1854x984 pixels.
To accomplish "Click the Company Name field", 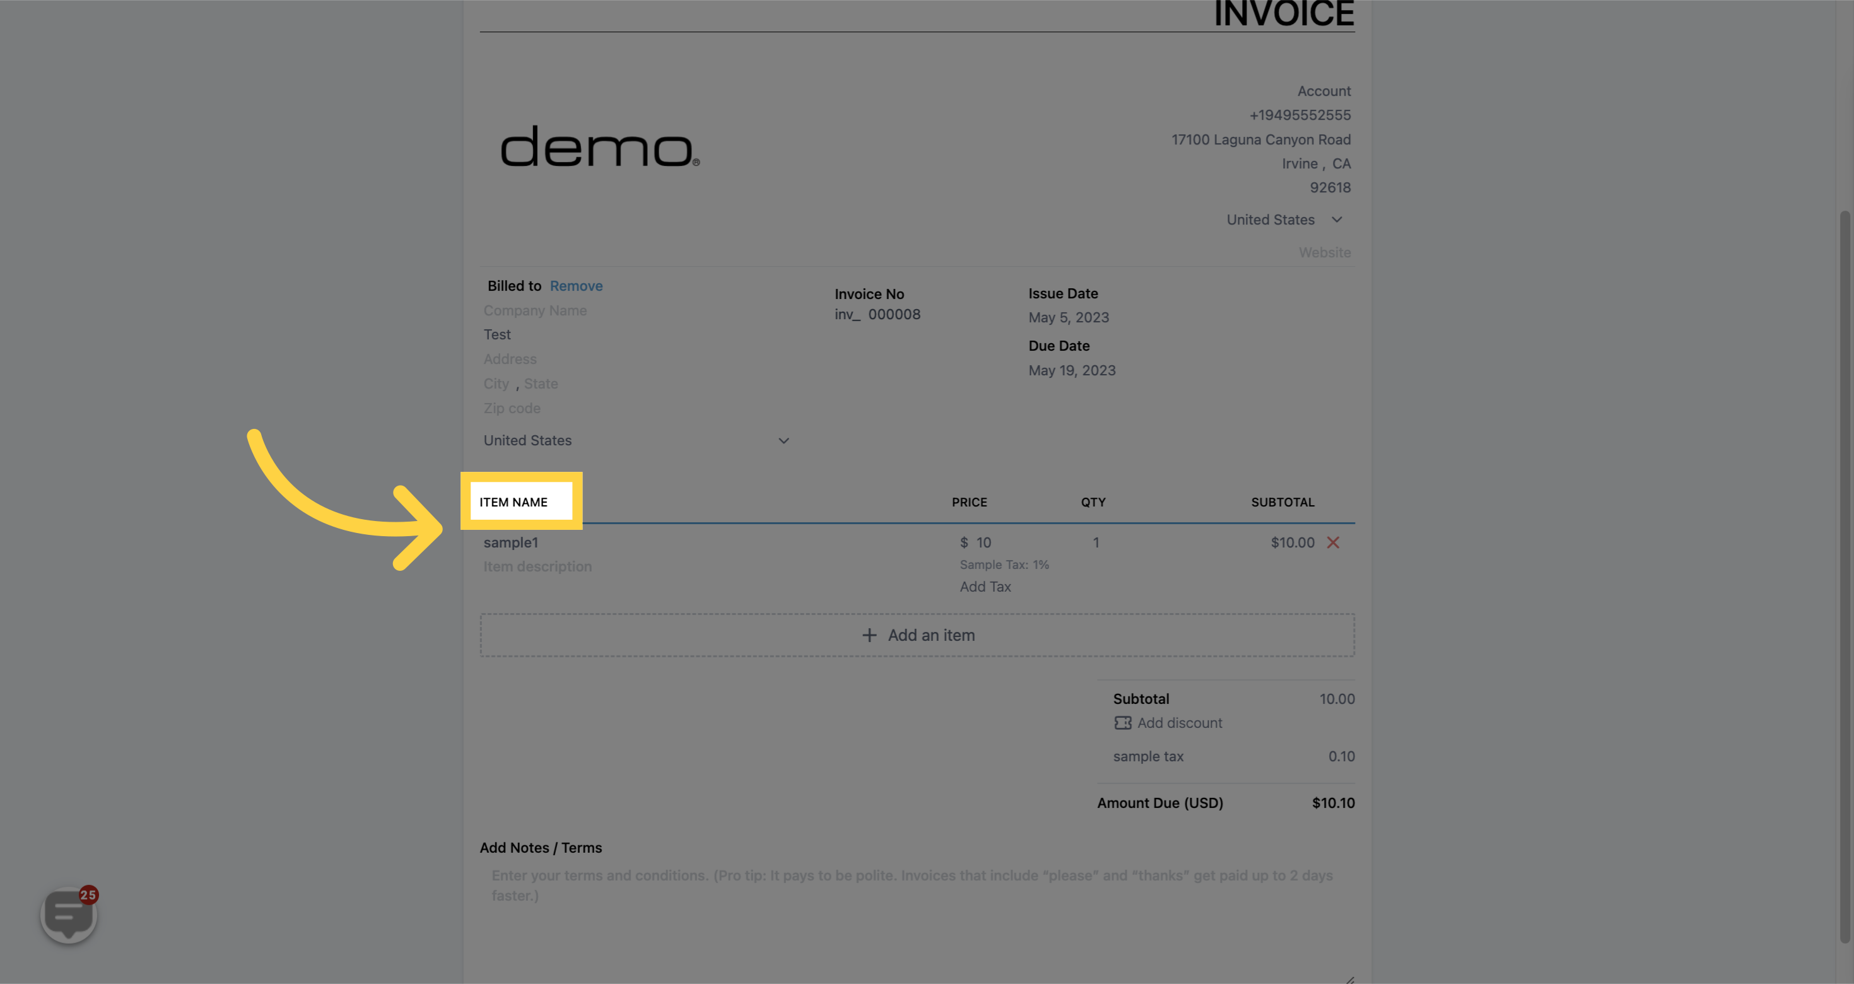I will 535,310.
